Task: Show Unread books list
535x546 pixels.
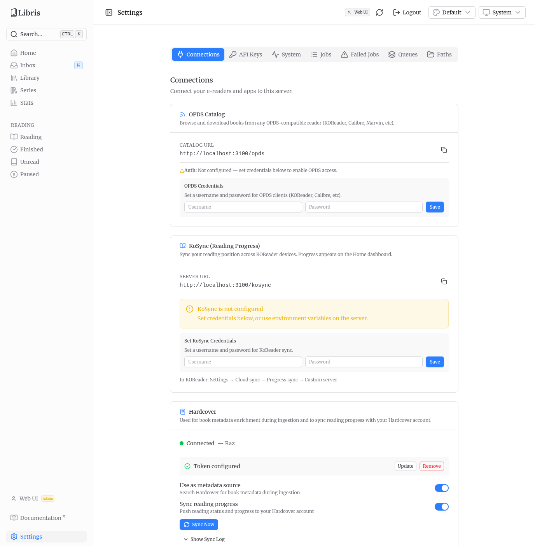Action: coord(46,162)
